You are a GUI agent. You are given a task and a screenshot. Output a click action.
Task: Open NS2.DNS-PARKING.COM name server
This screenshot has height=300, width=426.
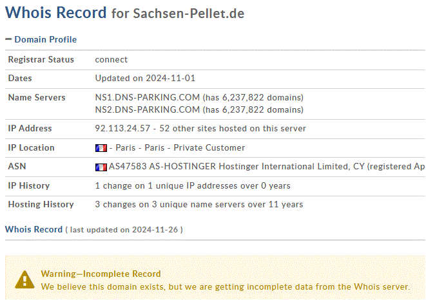tap(147, 109)
